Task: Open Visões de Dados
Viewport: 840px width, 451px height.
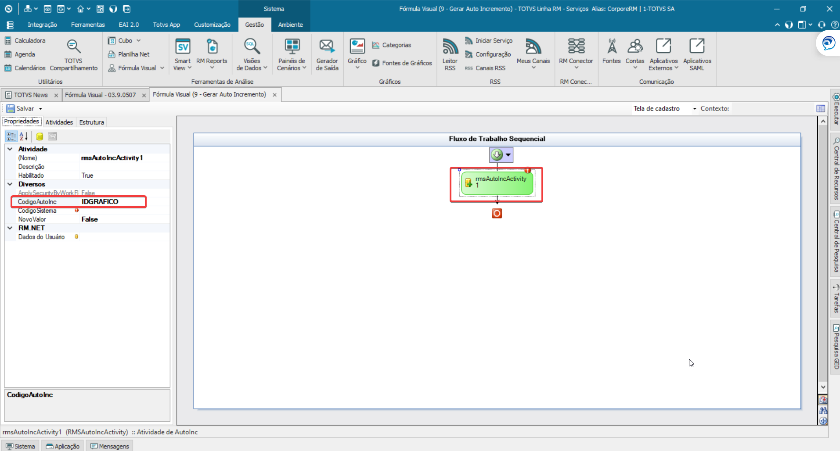Action: tap(252, 55)
